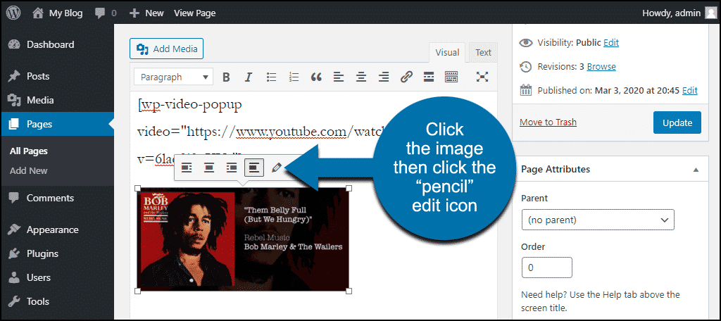The image size is (721, 321).
Task: Align image left in image toolbar
Action: [x=187, y=168]
